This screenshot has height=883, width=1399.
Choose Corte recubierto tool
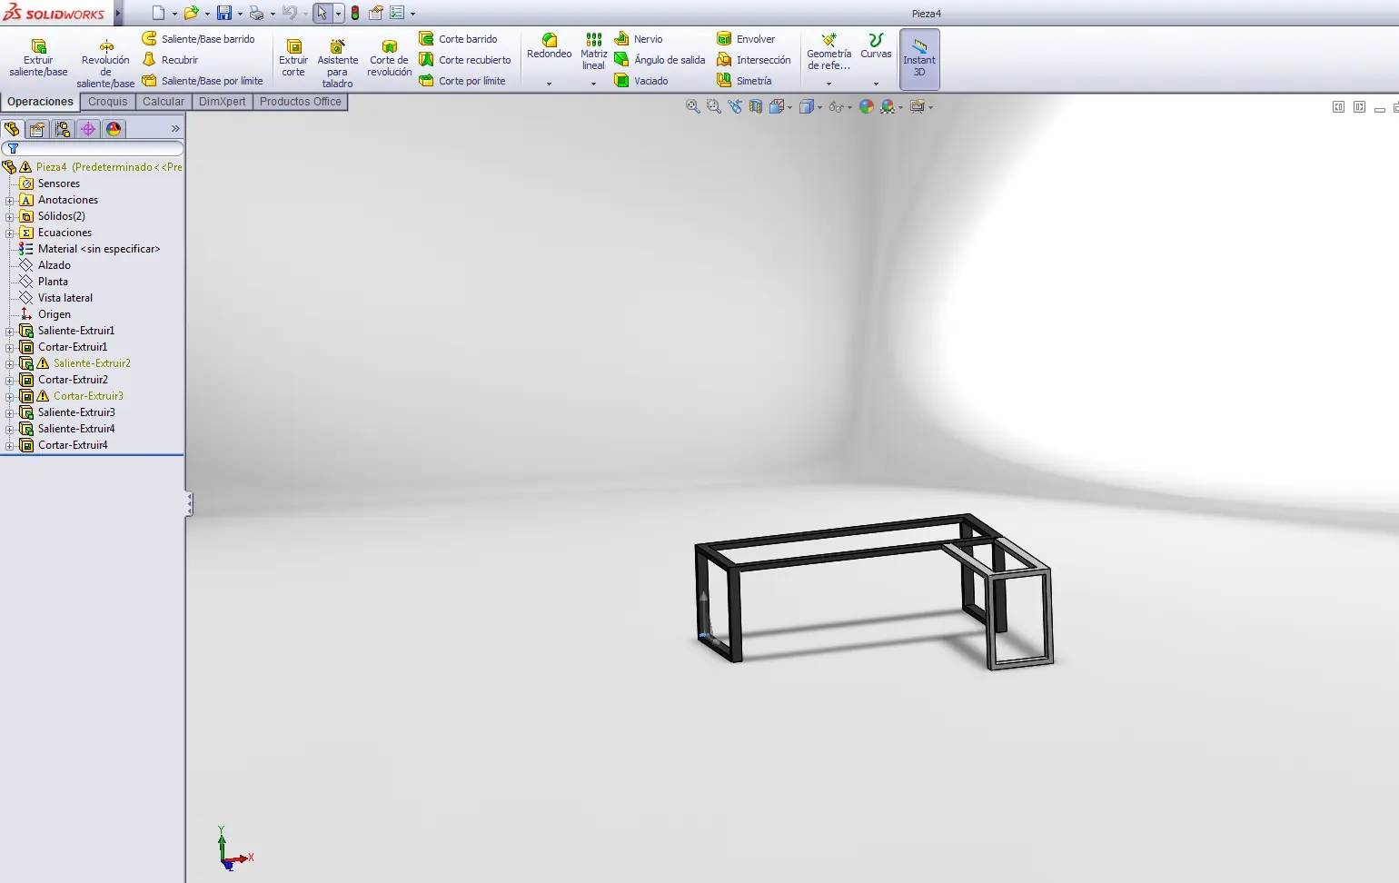[465, 60]
